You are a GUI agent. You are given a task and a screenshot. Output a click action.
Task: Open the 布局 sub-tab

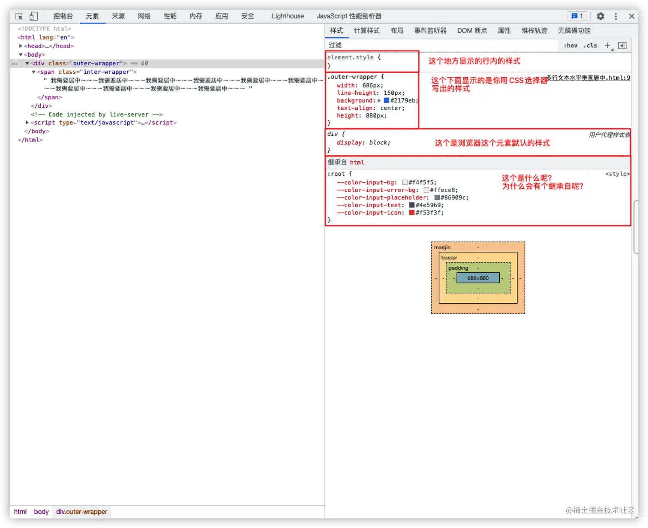point(397,31)
